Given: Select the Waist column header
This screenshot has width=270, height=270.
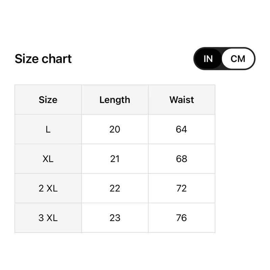Looking at the screenshot, I should click(x=182, y=100).
